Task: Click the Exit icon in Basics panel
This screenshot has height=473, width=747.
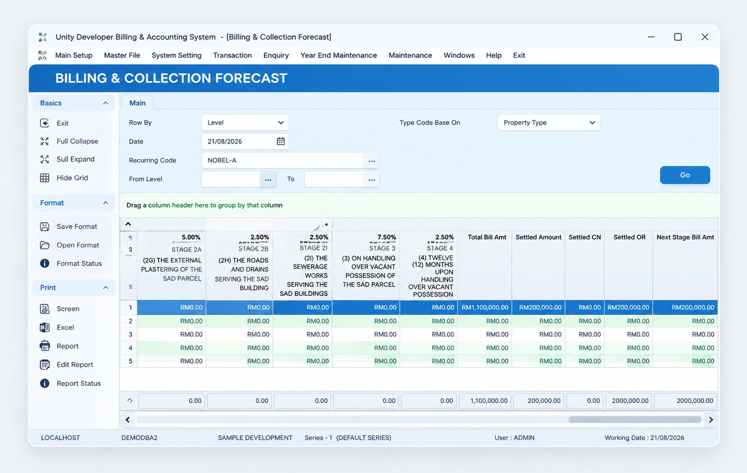Action: point(45,123)
